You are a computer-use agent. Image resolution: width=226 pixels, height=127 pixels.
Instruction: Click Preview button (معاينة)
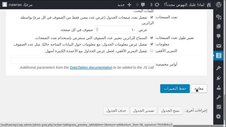(199, 89)
